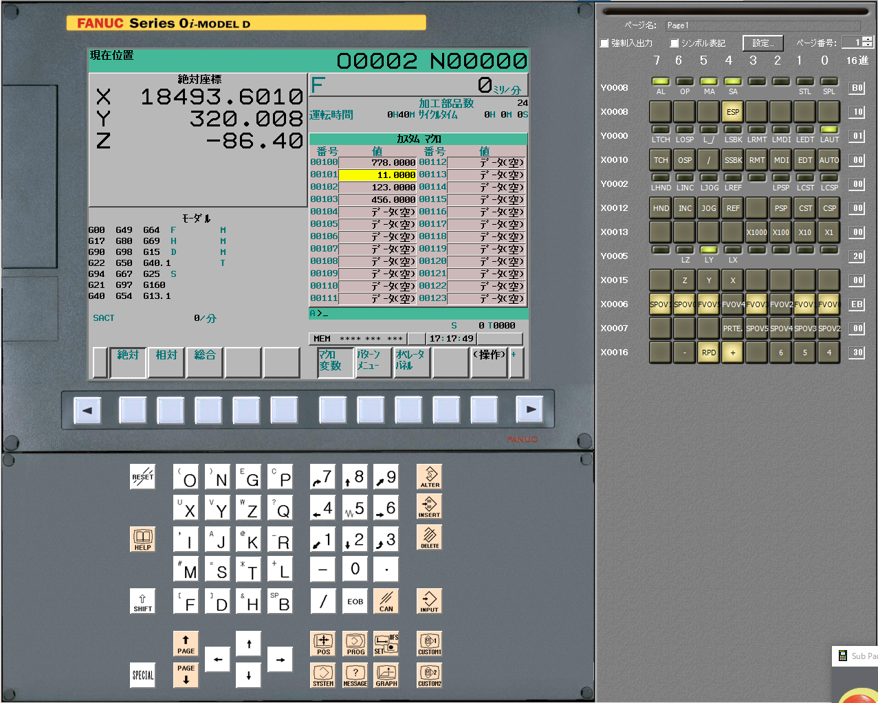Screen dimensions: 878x703
Task: Click the CAN cancel key
Action: click(x=386, y=601)
